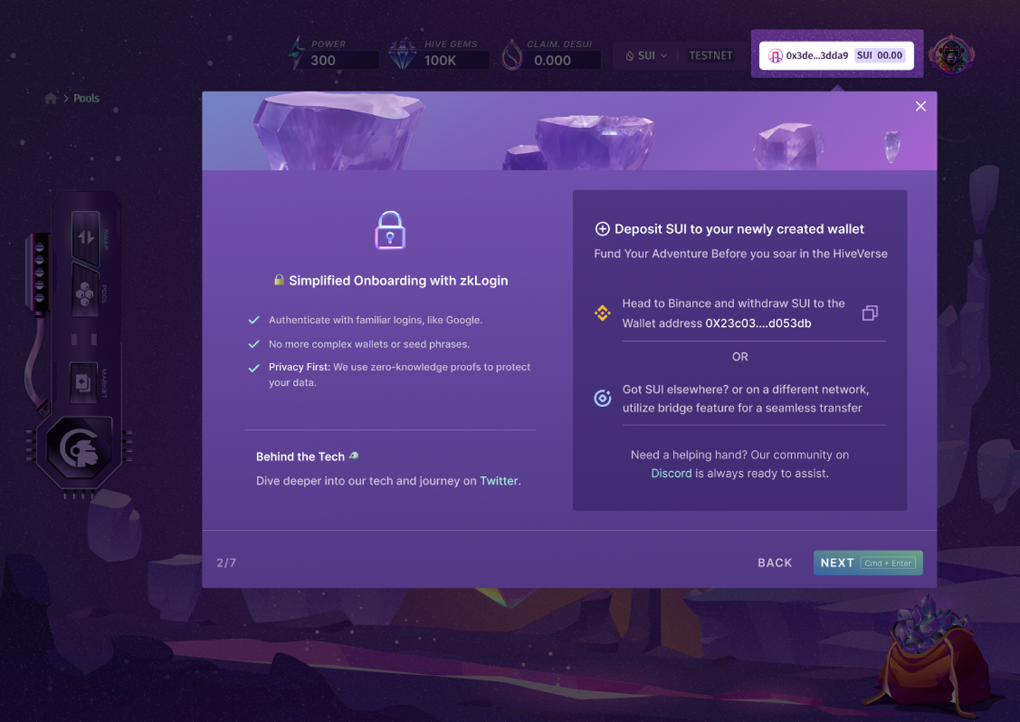Click the home icon in the breadcrumb

pyautogui.click(x=51, y=99)
